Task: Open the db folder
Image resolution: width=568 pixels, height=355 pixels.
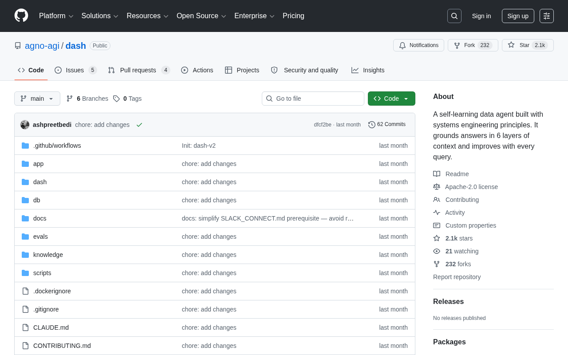Action: coord(37,200)
